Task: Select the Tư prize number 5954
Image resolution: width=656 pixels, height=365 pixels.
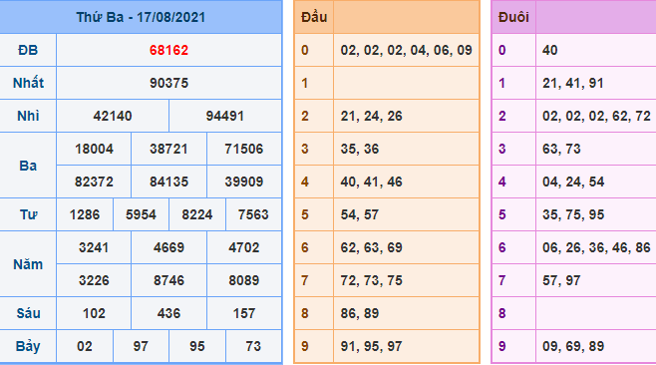Action: [141, 214]
